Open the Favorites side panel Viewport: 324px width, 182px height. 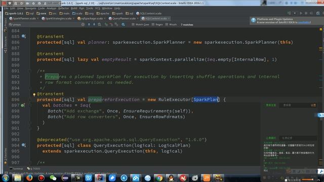tap(6, 156)
